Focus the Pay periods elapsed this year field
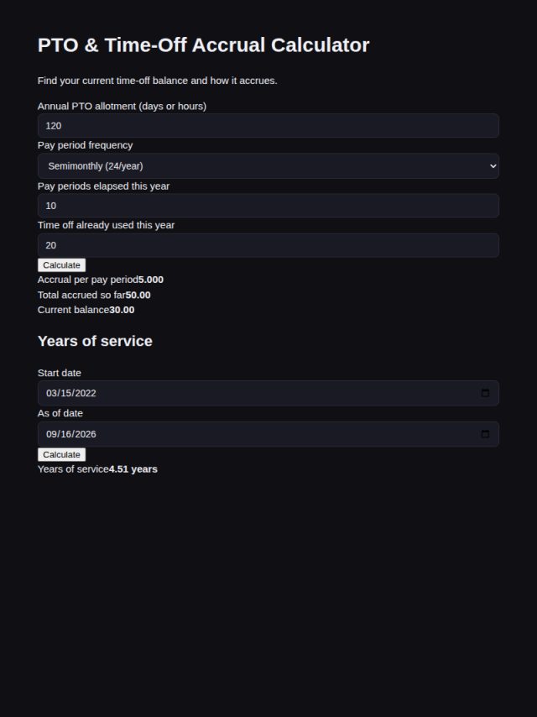 tap(268, 206)
